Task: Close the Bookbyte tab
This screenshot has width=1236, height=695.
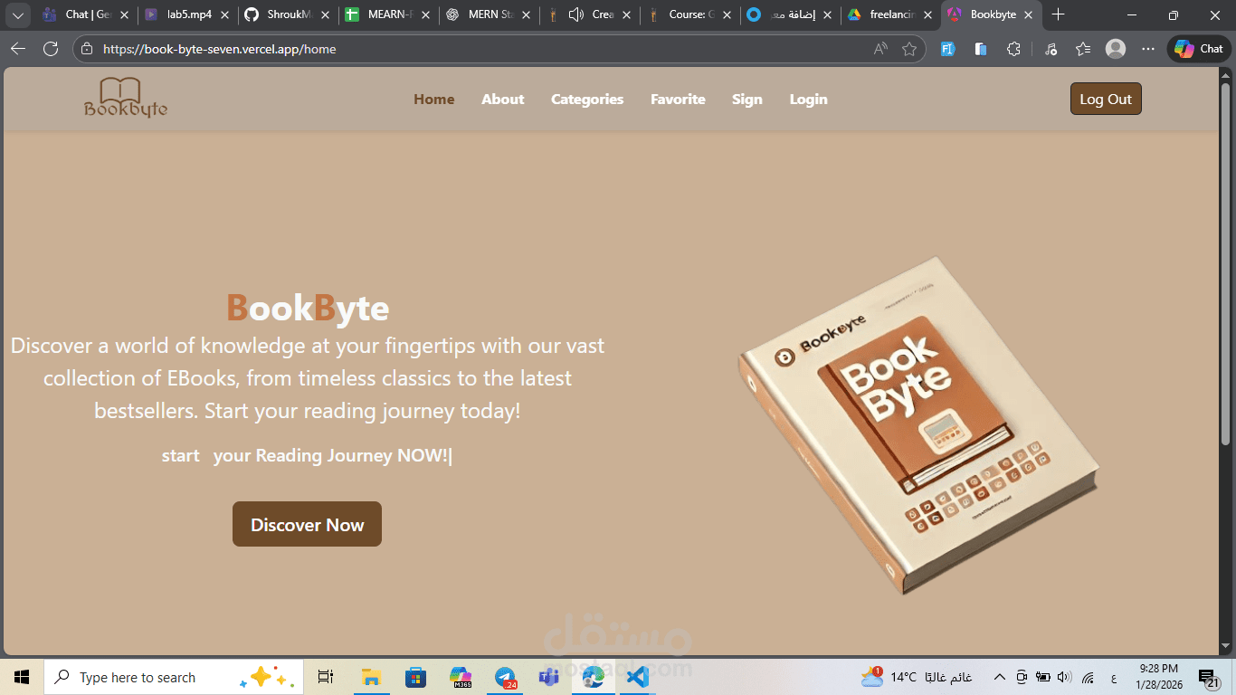Action: pos(1028,15)
